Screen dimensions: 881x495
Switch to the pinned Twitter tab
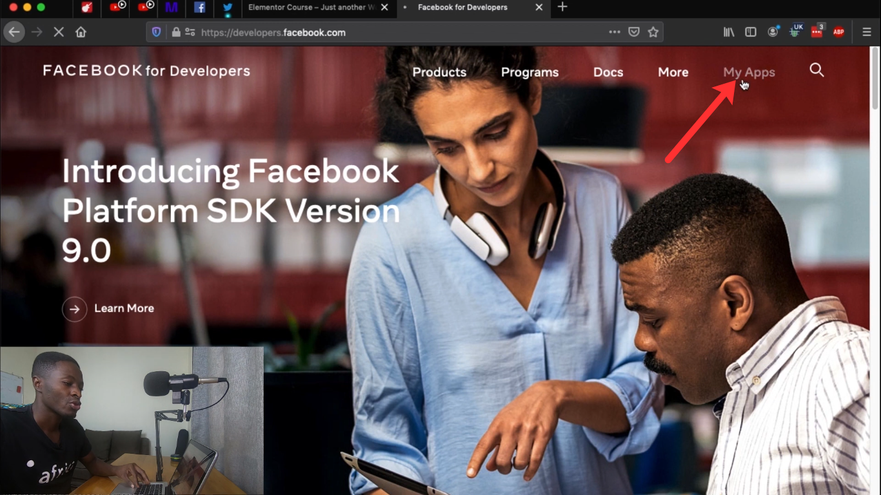tap(228, 8)
